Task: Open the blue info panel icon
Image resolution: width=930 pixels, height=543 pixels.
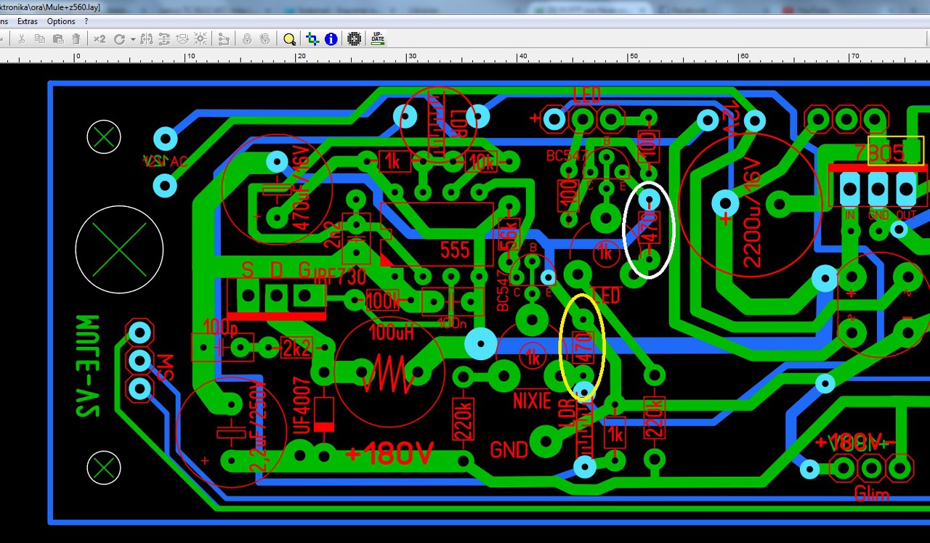Action: point(331,38)
